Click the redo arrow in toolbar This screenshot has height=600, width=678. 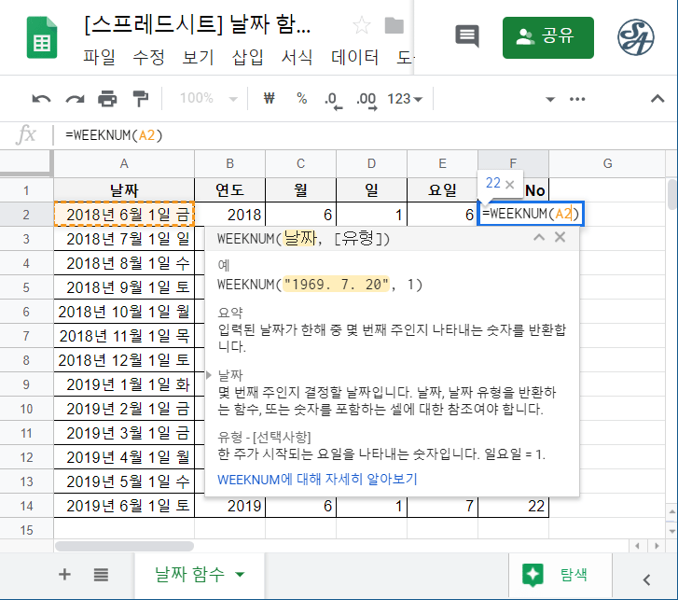pyautogui.click(x=75, y=99)
